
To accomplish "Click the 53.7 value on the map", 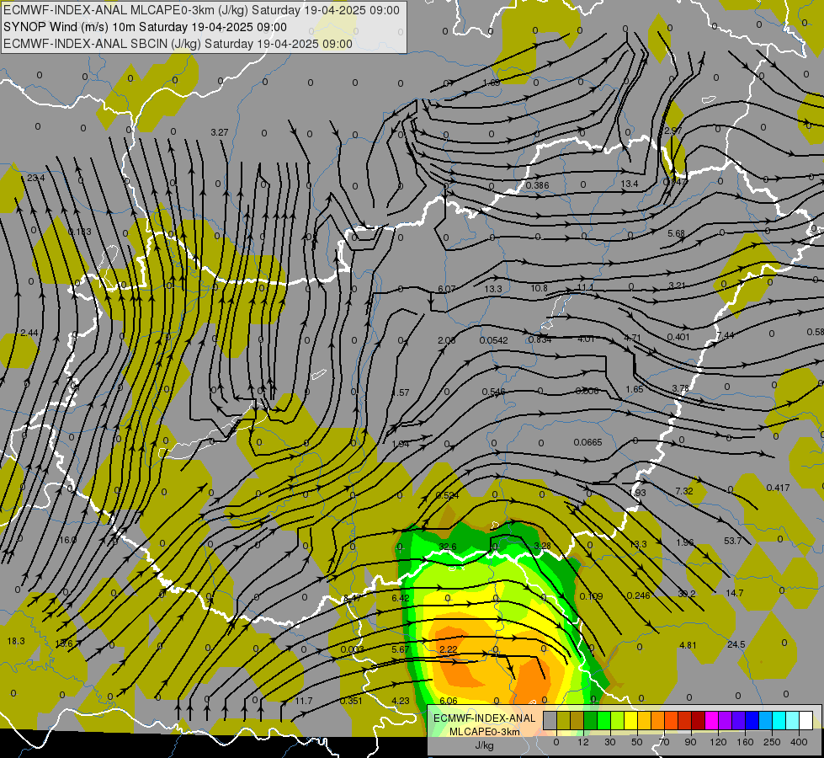I will point(732,541).
